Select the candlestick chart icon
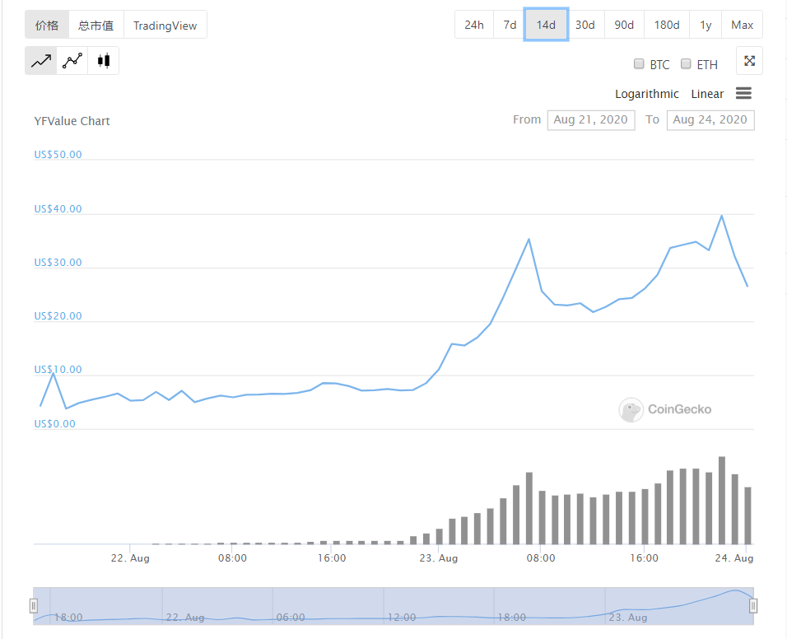This screenshot has width=787, height=639. coord(104,61)
